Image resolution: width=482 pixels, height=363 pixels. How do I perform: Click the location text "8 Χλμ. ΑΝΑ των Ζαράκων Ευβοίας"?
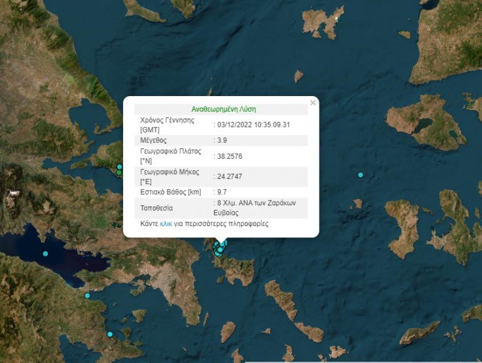pos(261,208)
